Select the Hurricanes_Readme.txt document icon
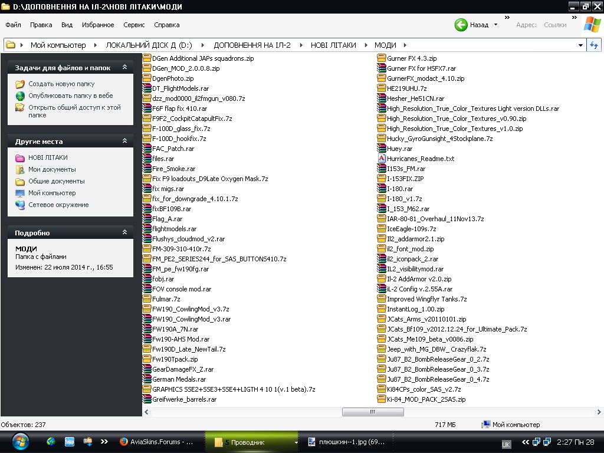 (382, 158)
